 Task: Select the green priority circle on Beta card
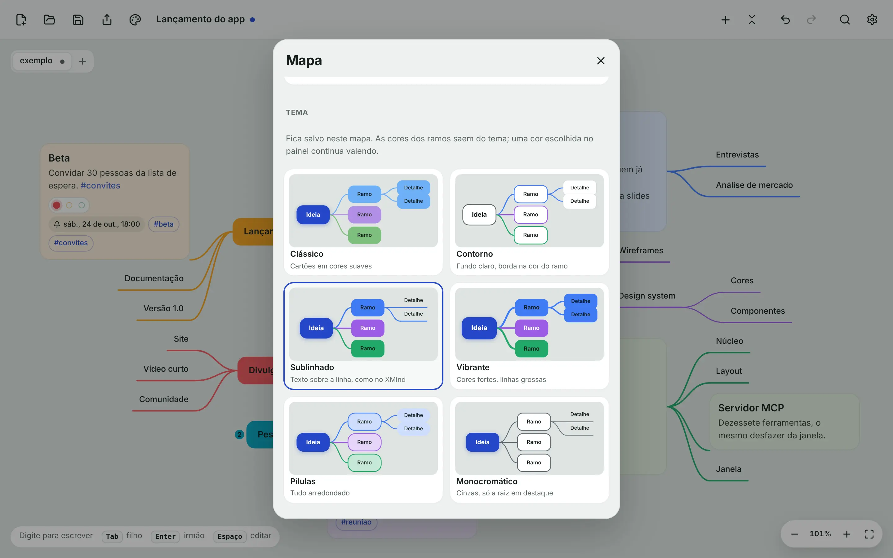82,205
